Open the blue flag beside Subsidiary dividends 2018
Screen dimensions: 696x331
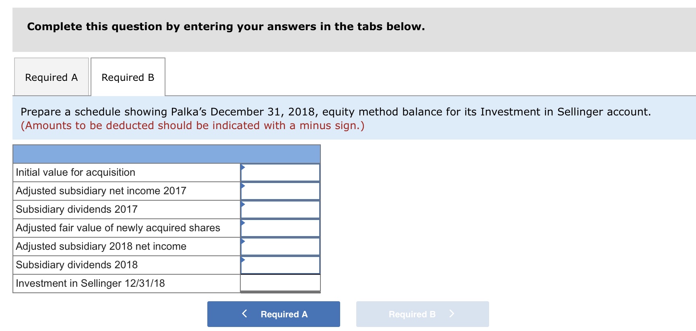click(243, 261)
